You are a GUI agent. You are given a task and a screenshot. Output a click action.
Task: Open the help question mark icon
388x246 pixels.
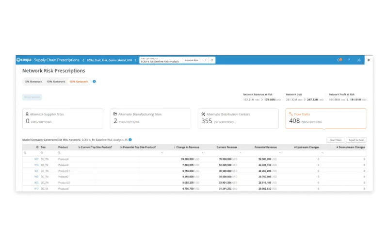point(349,60)
